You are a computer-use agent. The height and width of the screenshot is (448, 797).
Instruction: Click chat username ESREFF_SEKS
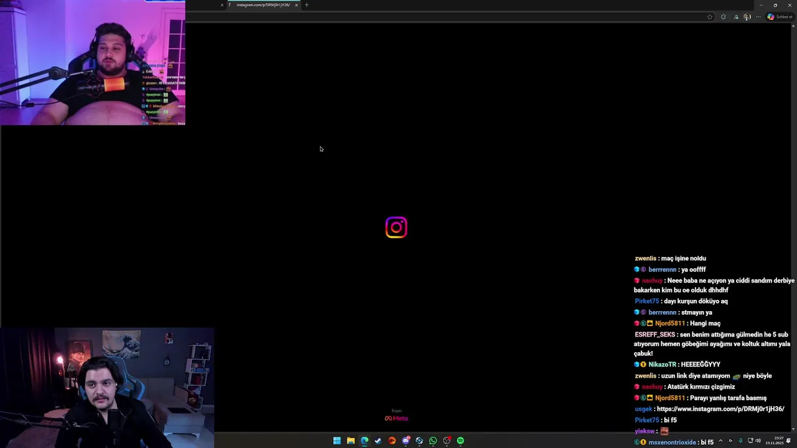click(x=654, y=335)
